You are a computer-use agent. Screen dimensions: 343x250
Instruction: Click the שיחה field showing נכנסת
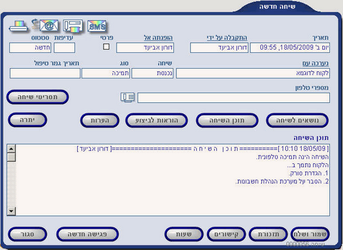pyautogui.click(x=153, y=73)
